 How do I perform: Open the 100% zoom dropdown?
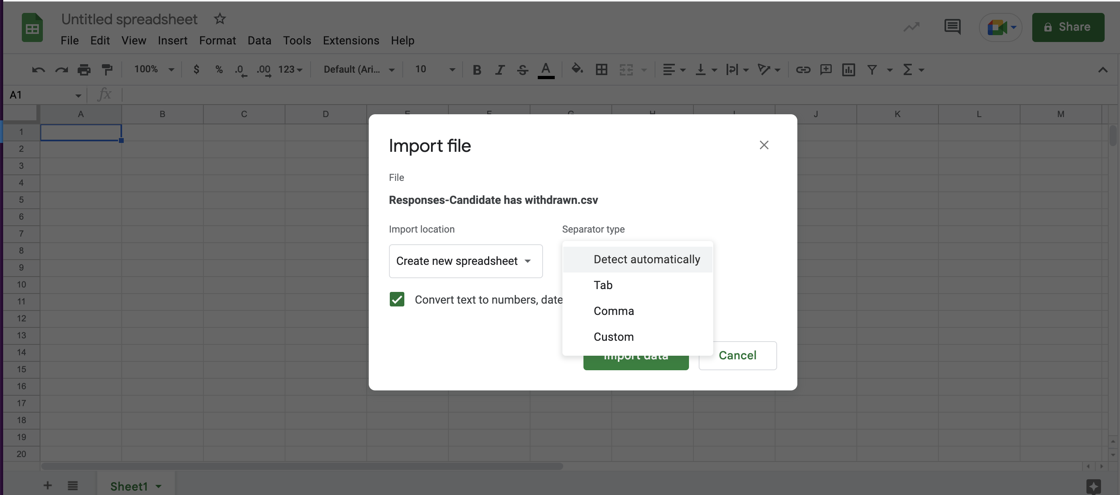[x=154, y=69]
